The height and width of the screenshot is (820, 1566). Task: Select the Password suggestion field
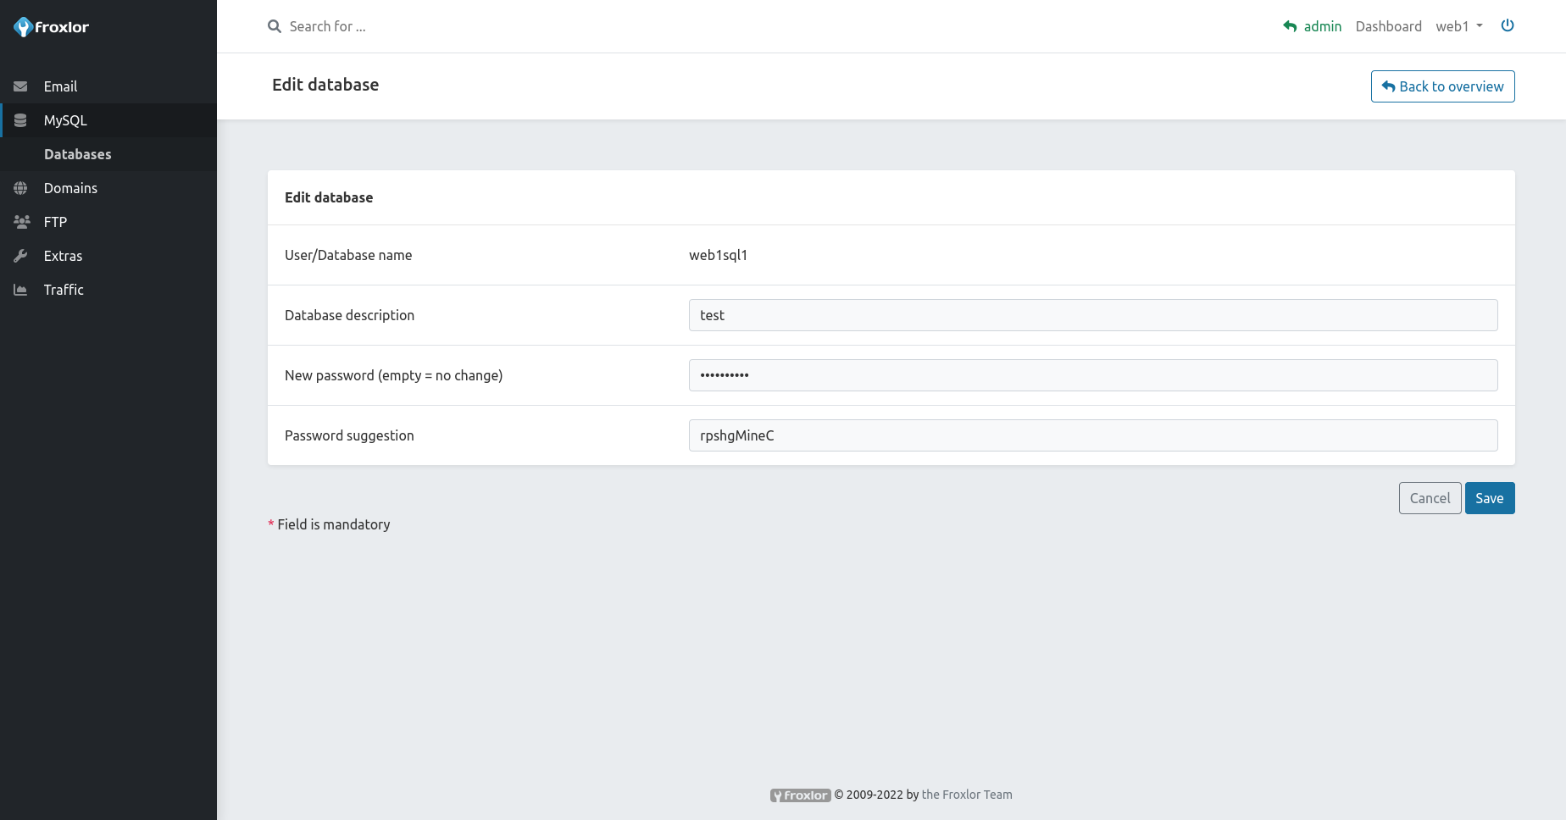pos(1092,435)
